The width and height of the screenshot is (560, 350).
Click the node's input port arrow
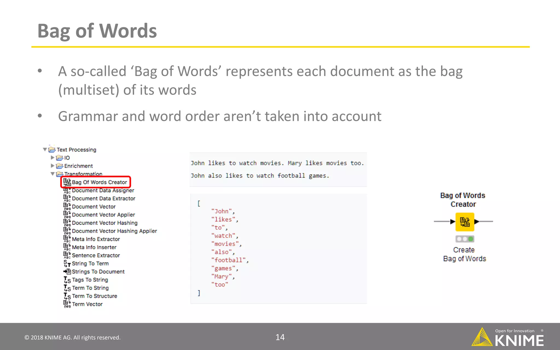pos(453,222)
